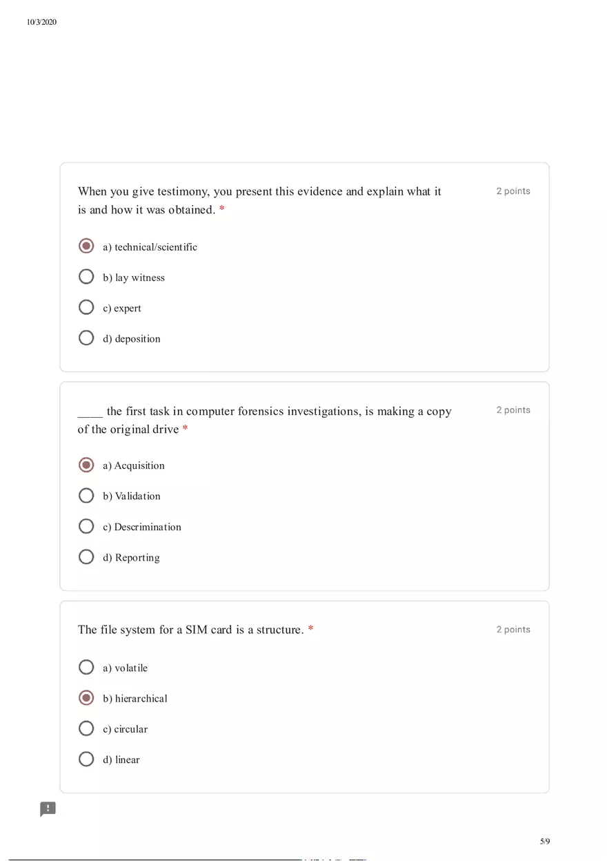Viewport: 607px width, 861px height.
Task: Choose the "b) Validation" answer
Action: [86, 495]
